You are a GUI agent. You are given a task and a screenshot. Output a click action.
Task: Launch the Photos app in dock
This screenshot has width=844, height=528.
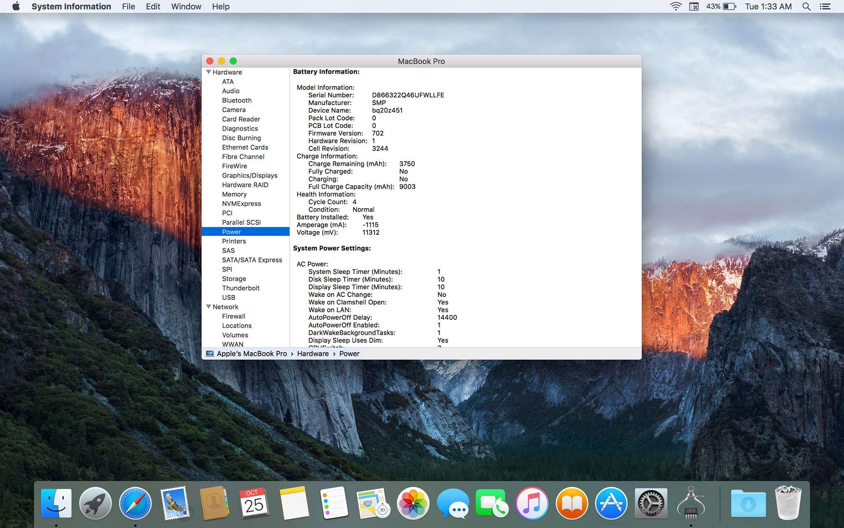pyautogui.click(x=413, y=503)
